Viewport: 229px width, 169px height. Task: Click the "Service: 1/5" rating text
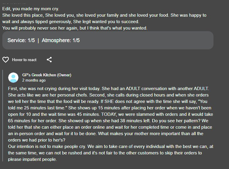[x=21, y=40]
